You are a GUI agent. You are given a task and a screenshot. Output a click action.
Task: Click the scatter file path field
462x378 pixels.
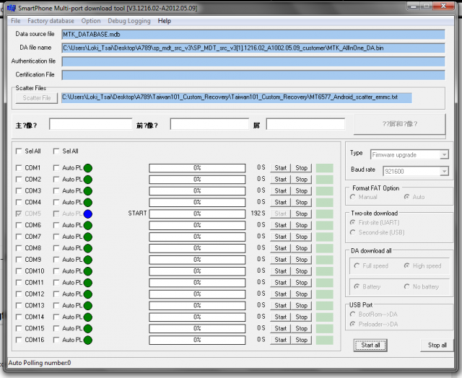pos(237,97)
